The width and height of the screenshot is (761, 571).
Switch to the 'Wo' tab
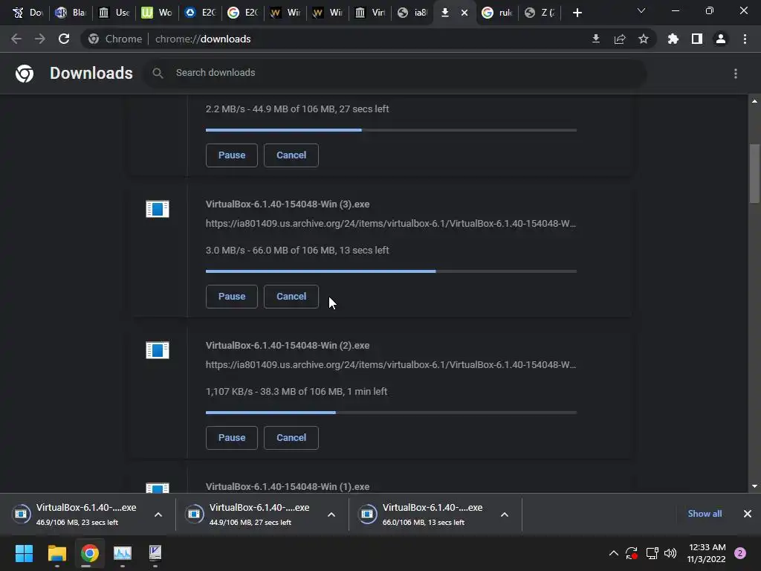pos(156,13)
